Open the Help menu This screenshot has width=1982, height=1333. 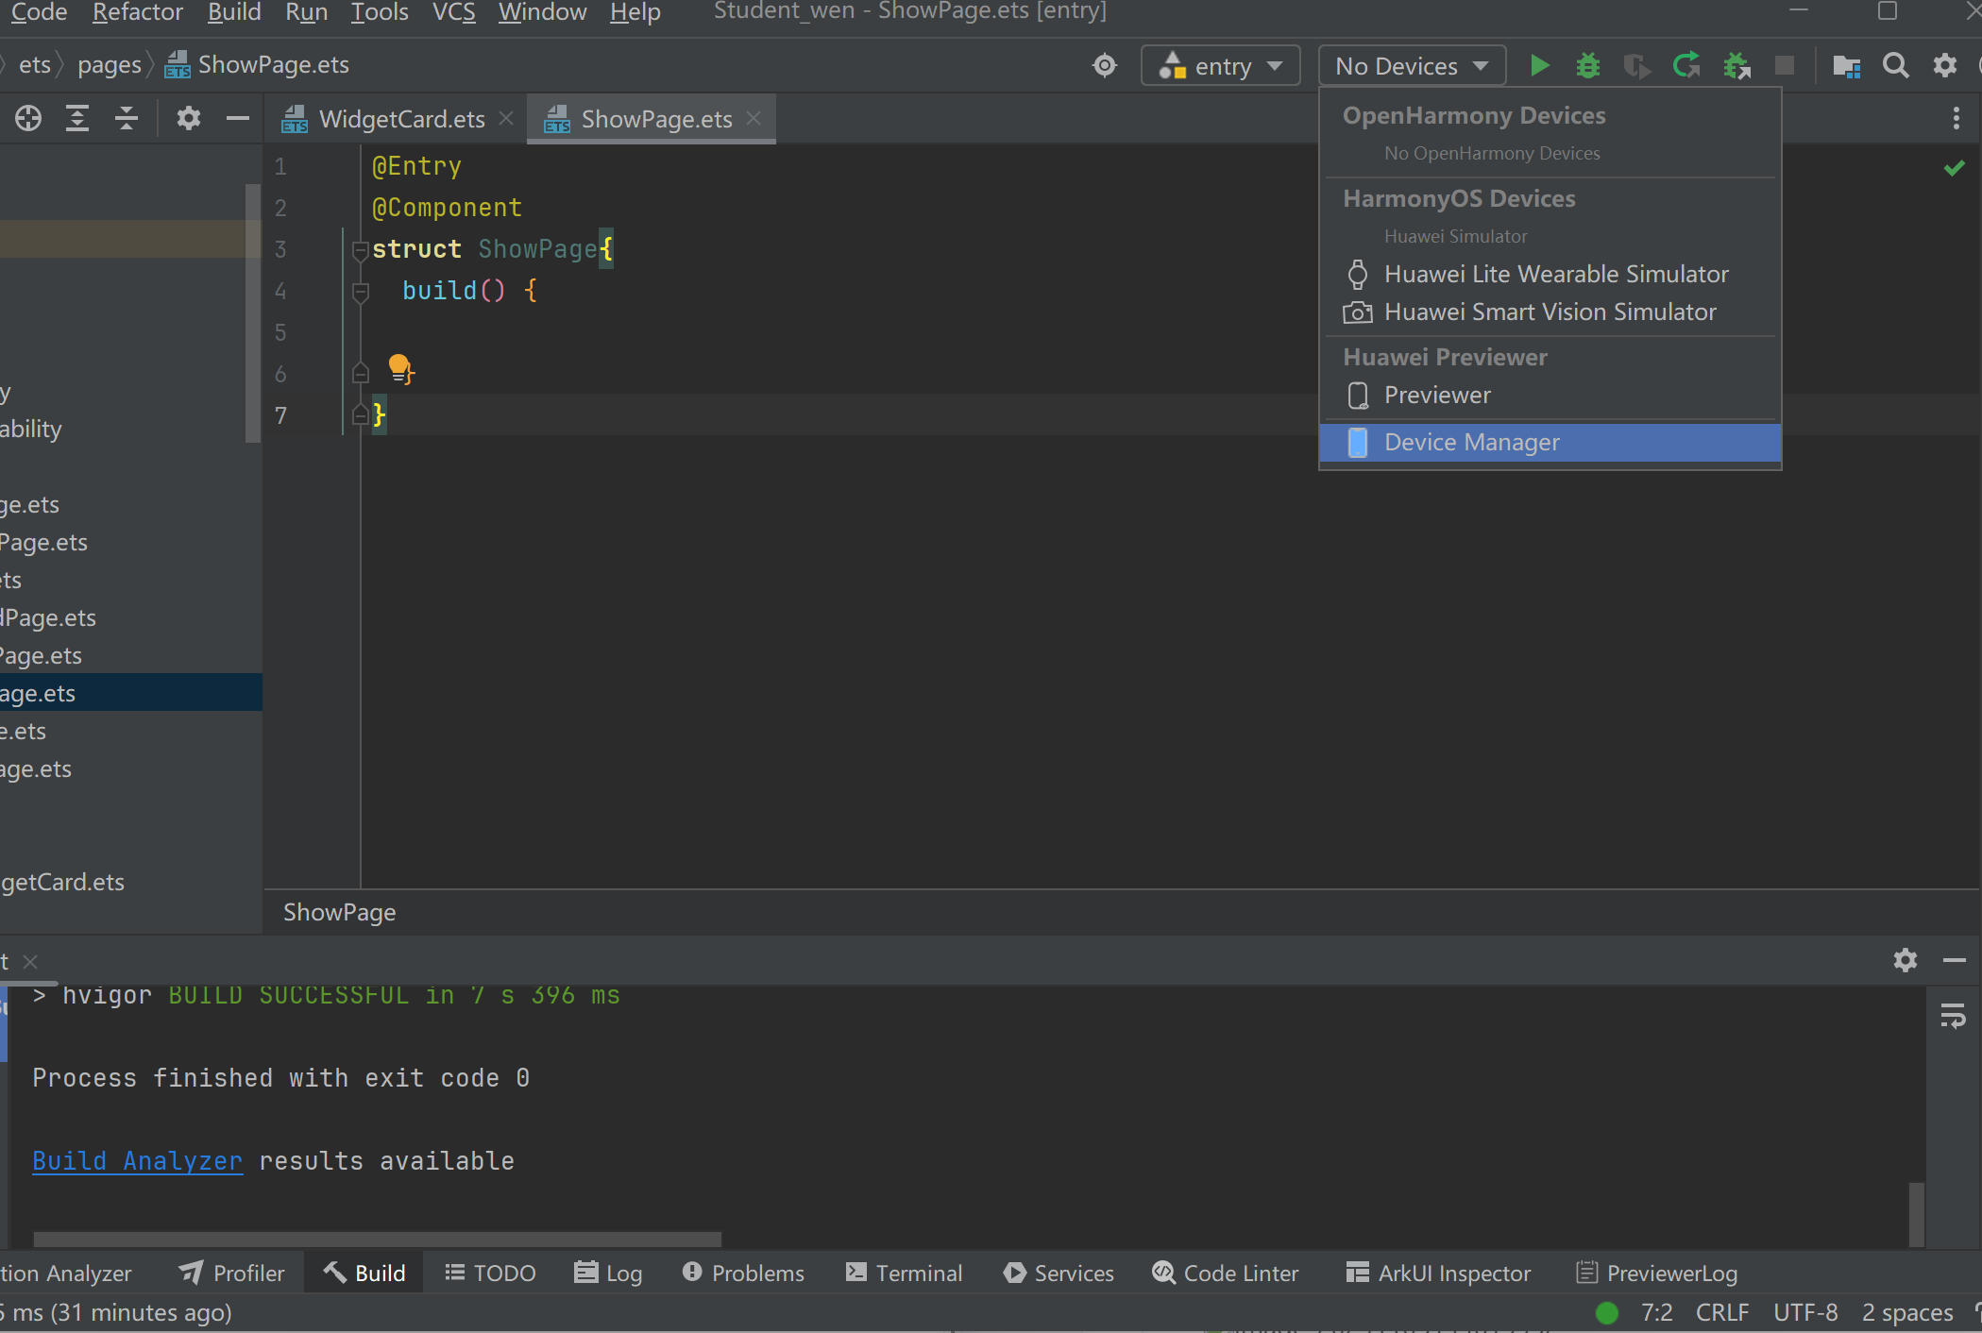point(635,12)
